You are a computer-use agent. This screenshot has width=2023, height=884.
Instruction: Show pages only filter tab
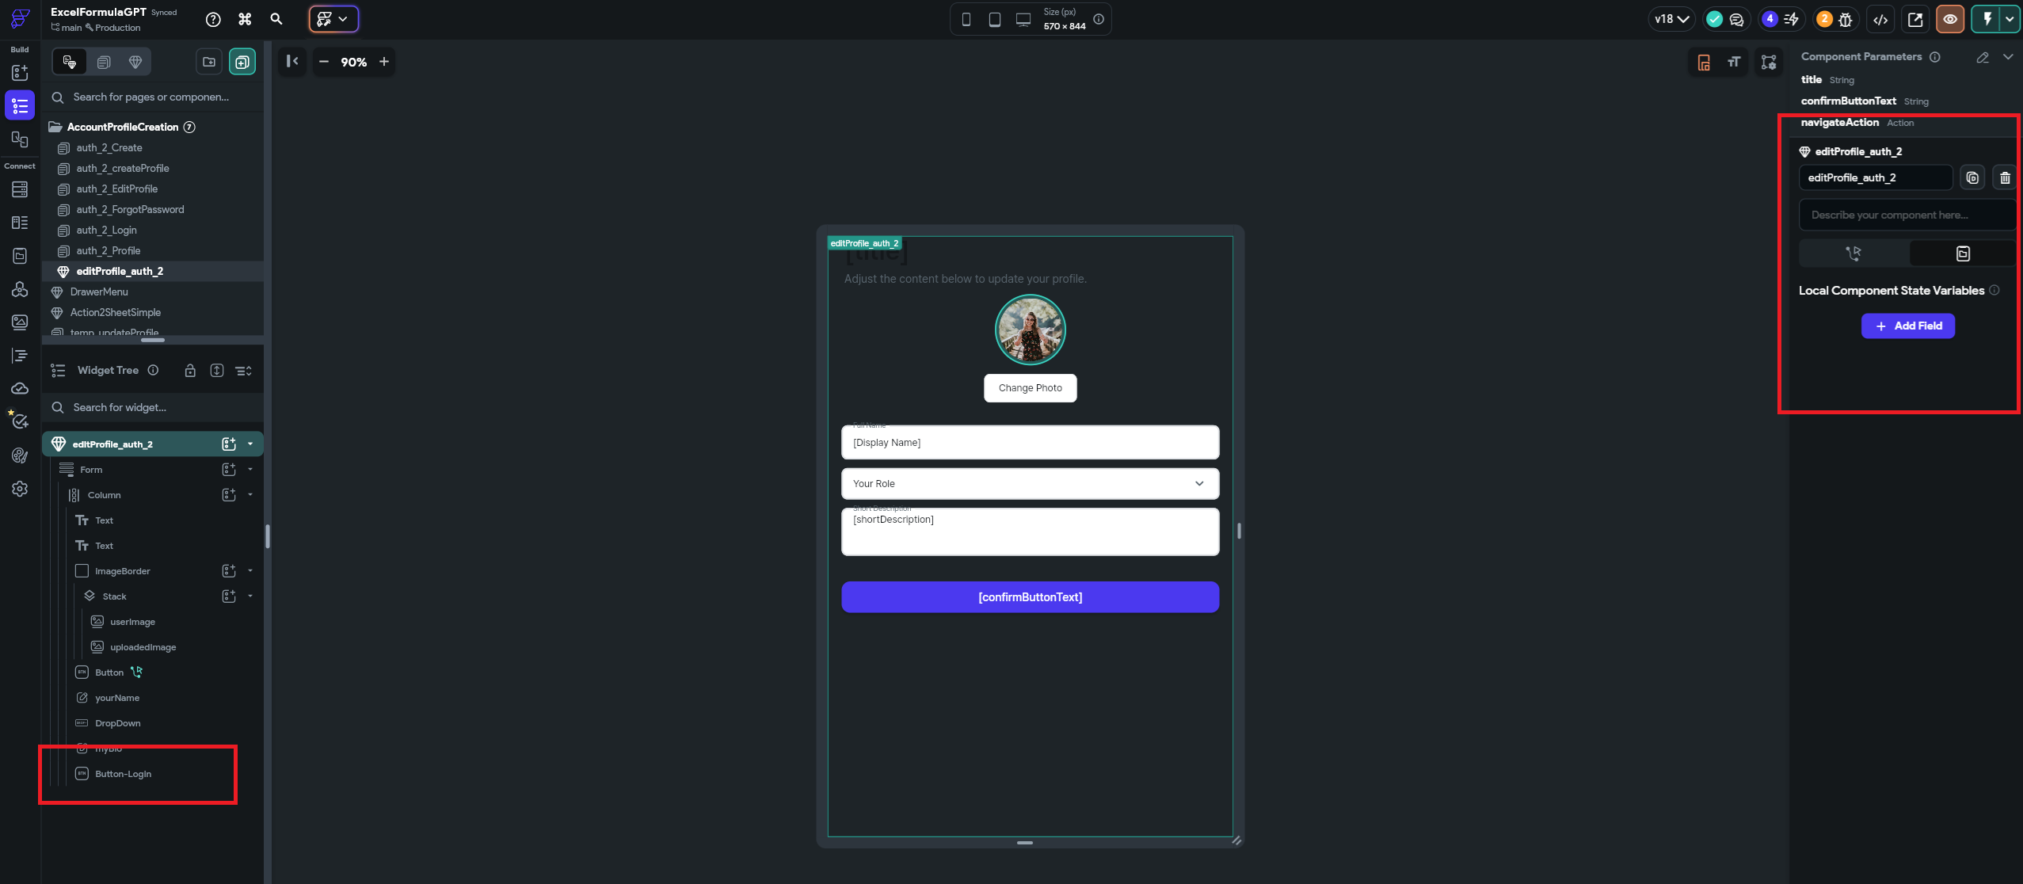(x=104, y=62)
